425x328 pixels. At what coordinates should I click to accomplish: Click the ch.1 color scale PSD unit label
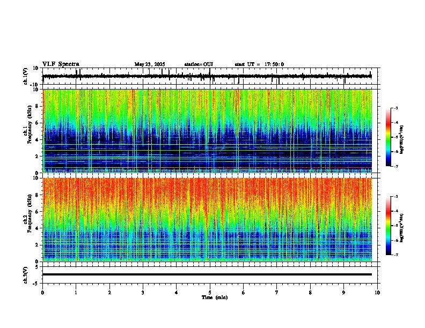pyautogui.click(x=402, y=140)
